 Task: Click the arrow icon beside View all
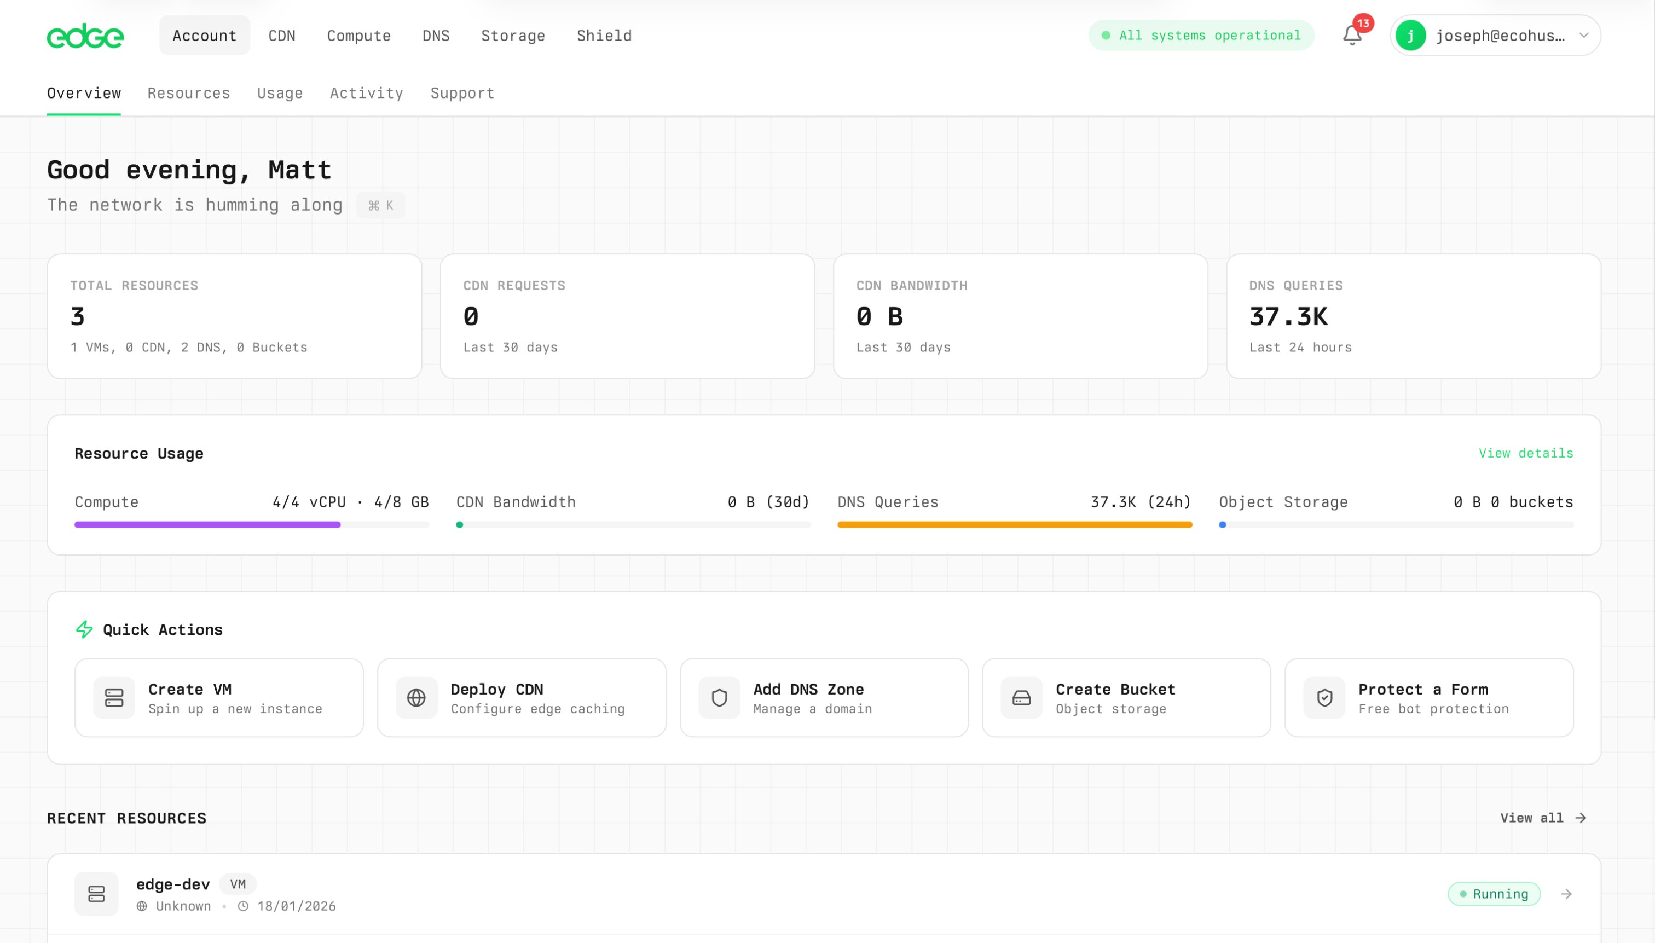[1581, 818]
